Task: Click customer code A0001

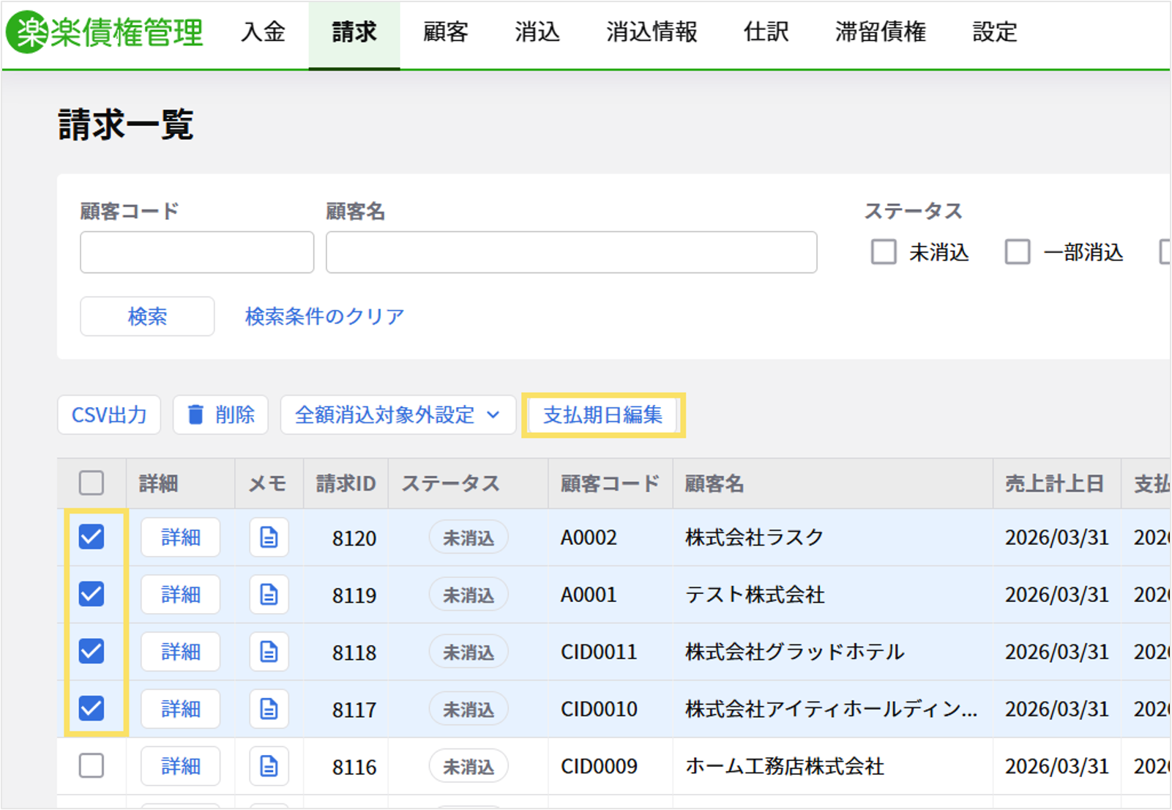Action: 589,595
